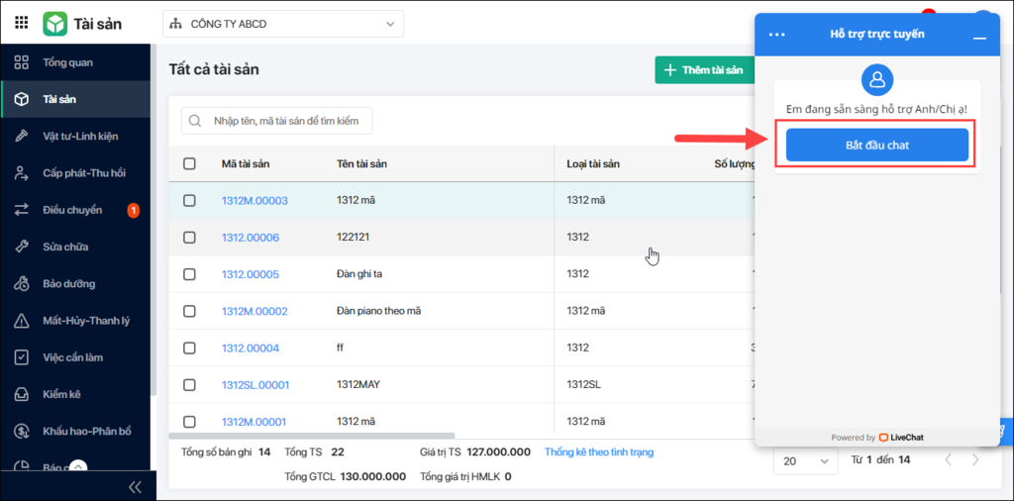Screen dimensions: 1014x501
Task: Focus the asset search input field
Action: [x=277, y=121]
